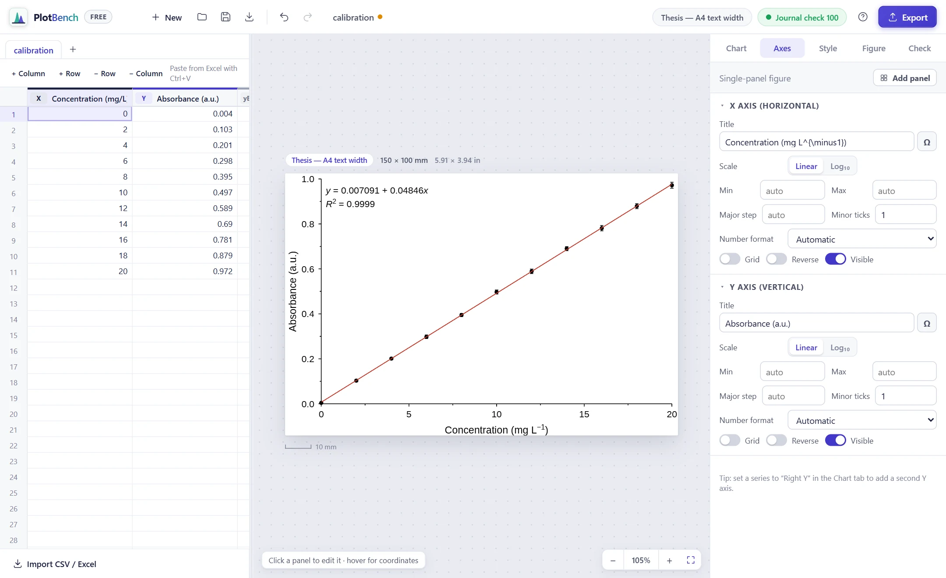Open the 105% zoom level menu
The image size is (946, 578).
pyautogui.click(x=641, y=560)
